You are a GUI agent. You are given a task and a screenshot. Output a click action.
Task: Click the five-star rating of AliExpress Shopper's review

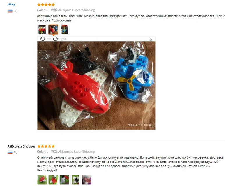(x=46, y=146)
